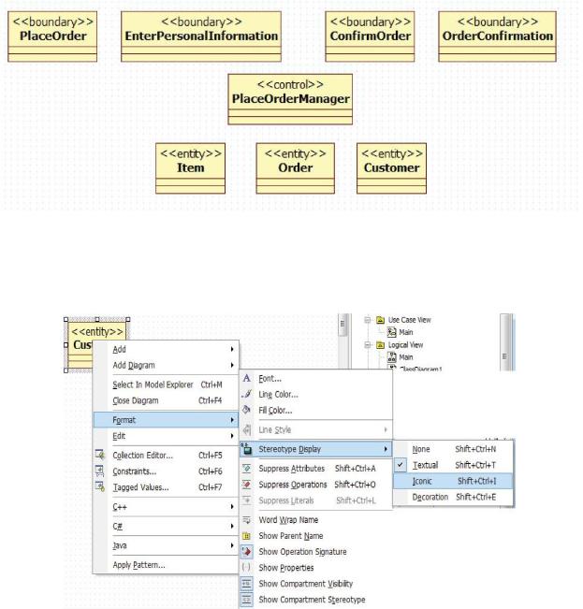This screenshot has width=583, height=609.
Task: Toggle Suppress Attributes option
Action: pyautogui.click(x=315, y=469)
